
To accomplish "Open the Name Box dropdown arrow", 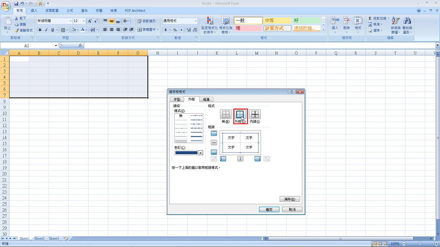I will click(x=56, y=45).
